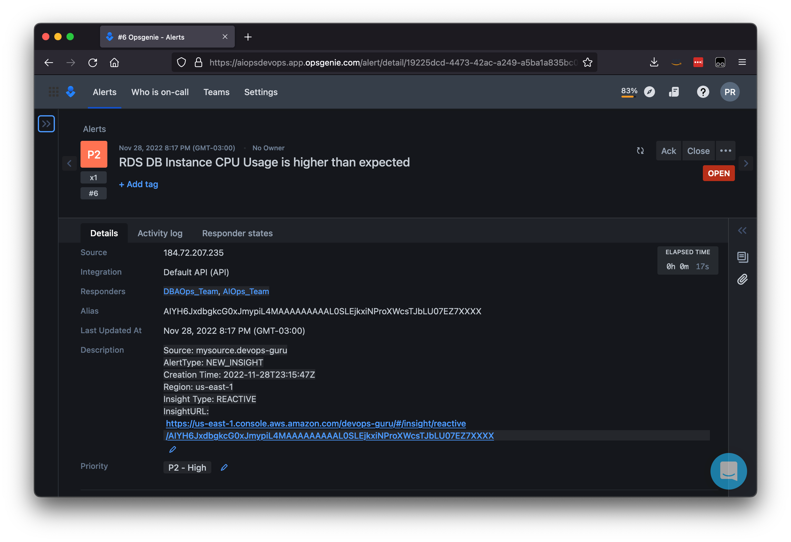This screenshot has width=791, height=542.
Task: Acknowledge the alert with the Ack button
Action: tap(668, 151)
